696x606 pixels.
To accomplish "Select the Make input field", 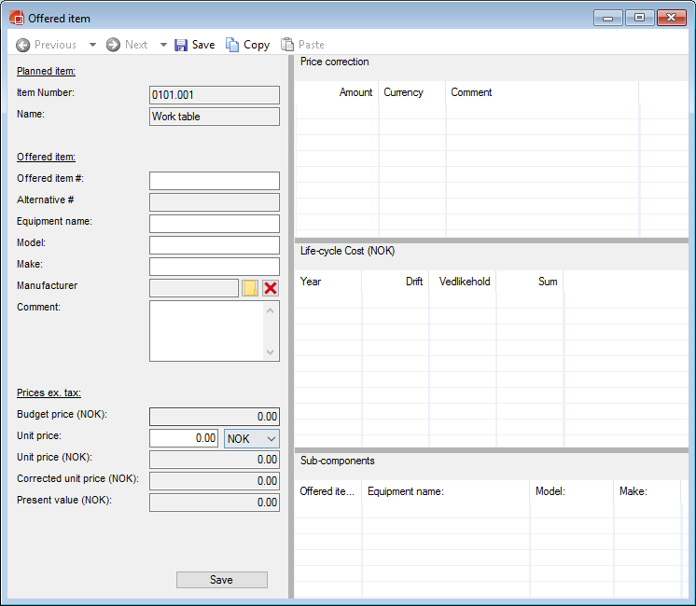I will point(214,267).
